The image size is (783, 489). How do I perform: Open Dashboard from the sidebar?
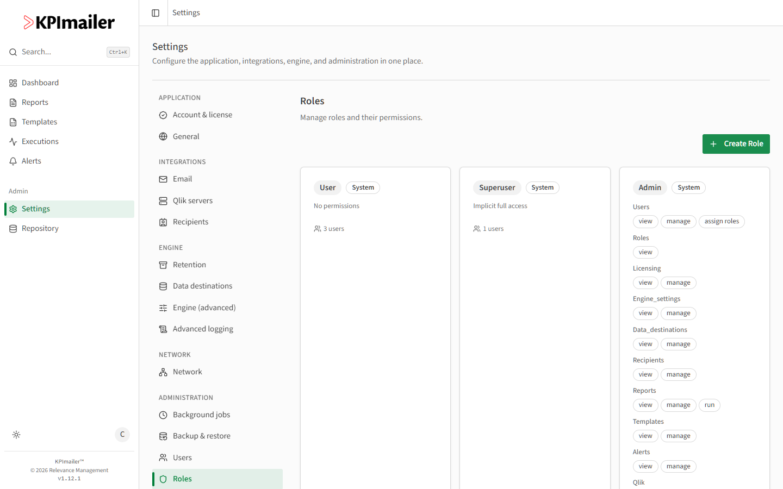pyautogui.click(x=69, y=83)
